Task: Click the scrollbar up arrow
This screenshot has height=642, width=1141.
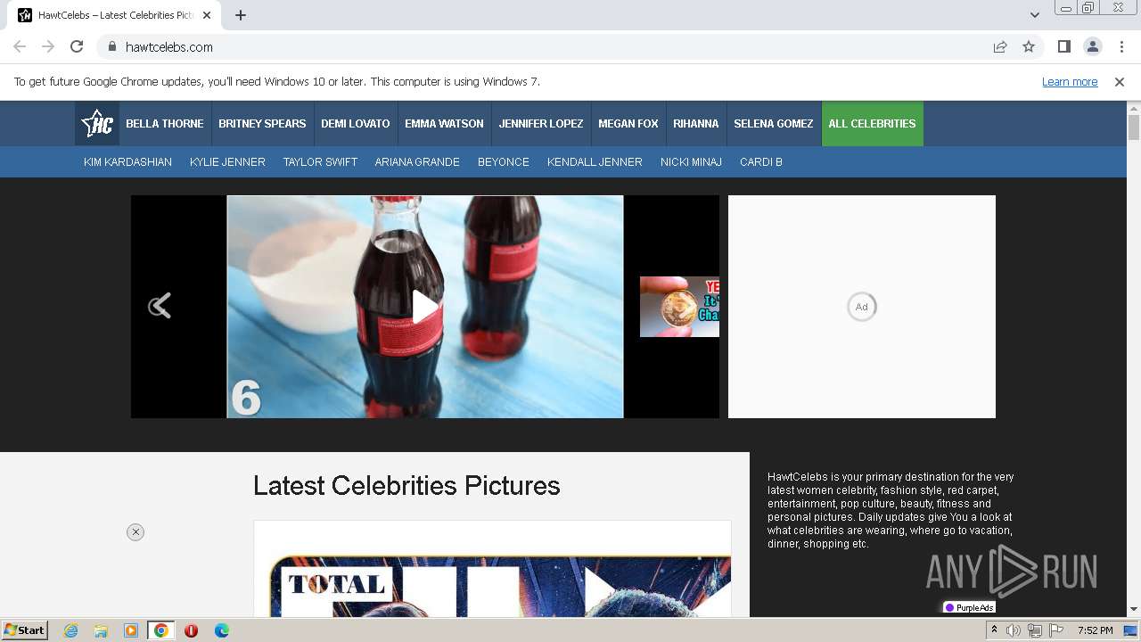Action: pyautogui.click(x=1134, y=108)
